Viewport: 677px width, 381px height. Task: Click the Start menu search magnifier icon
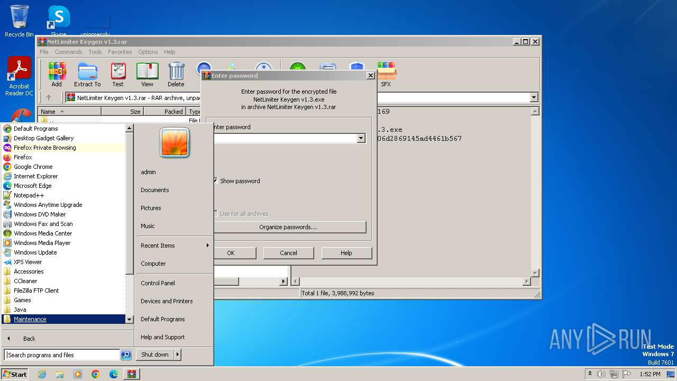(126, 355)
